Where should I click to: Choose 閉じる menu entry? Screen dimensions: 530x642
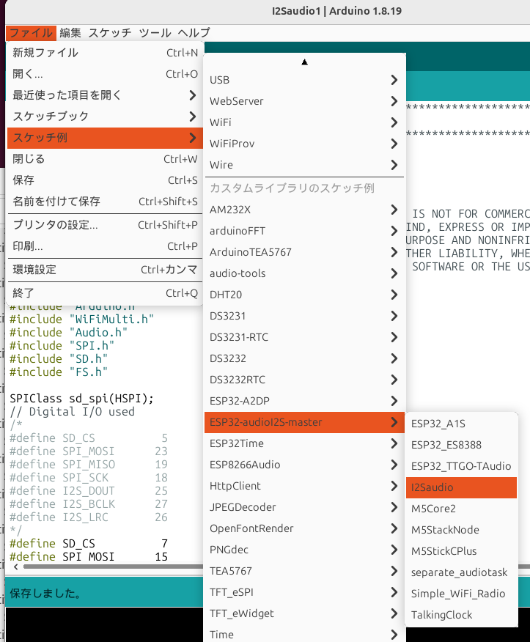pos(105,159)
